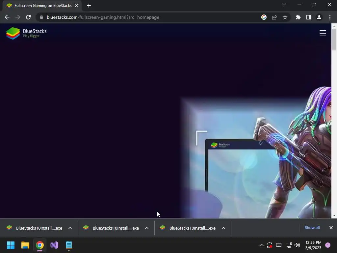Open File Explorer from taskbar
The height and width of the screenshot is (253, 337).
coord(25,245)
